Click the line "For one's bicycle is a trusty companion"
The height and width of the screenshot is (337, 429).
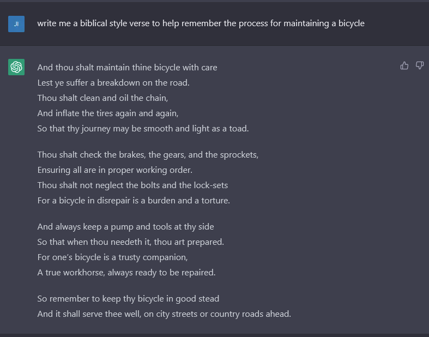click(112, 257)
